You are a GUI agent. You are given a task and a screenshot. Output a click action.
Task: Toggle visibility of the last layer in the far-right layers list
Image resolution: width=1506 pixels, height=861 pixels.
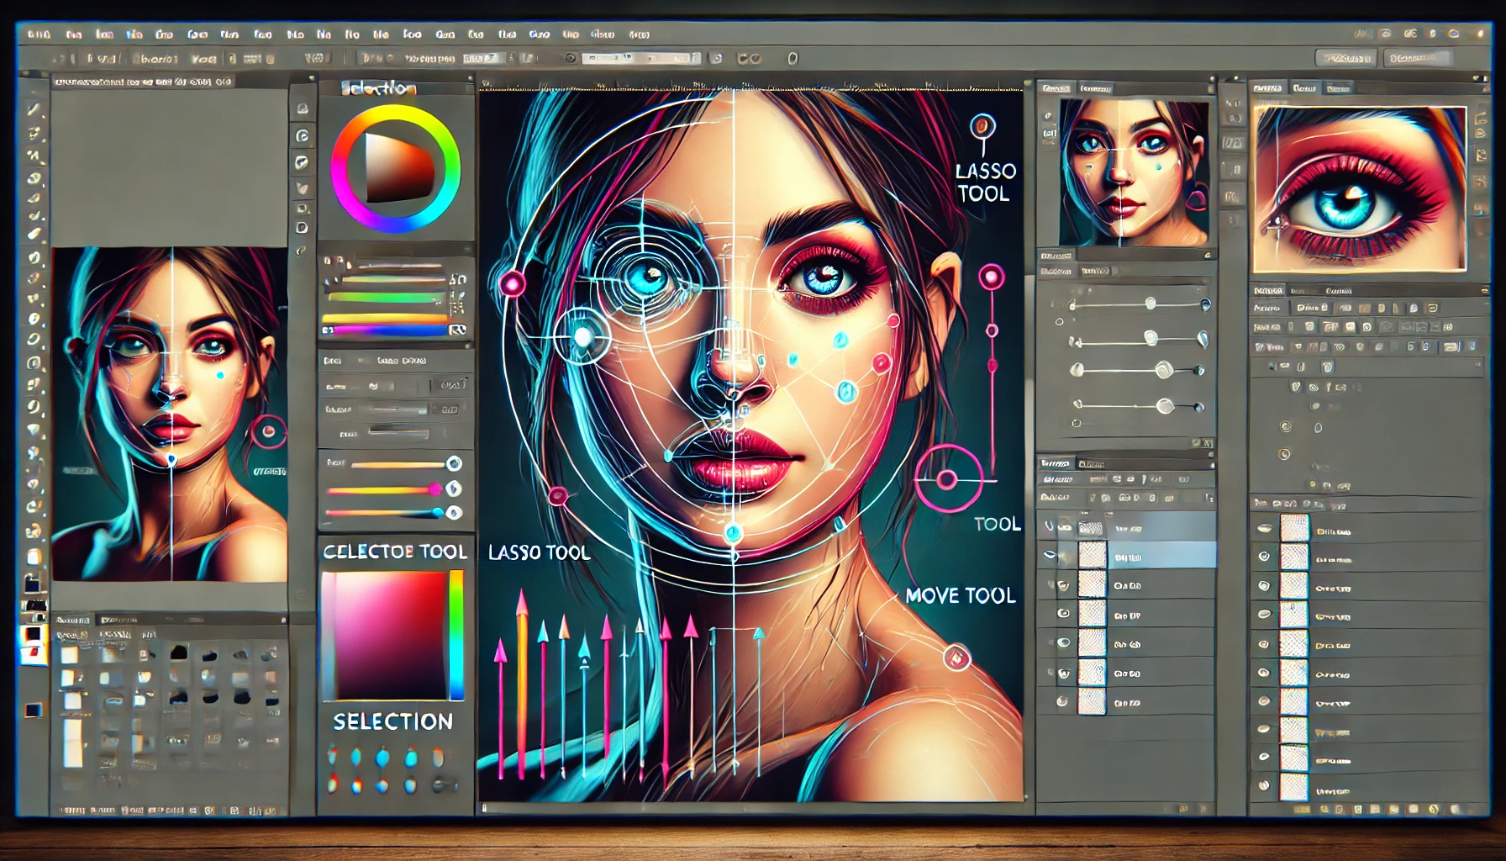point(1264,786)
